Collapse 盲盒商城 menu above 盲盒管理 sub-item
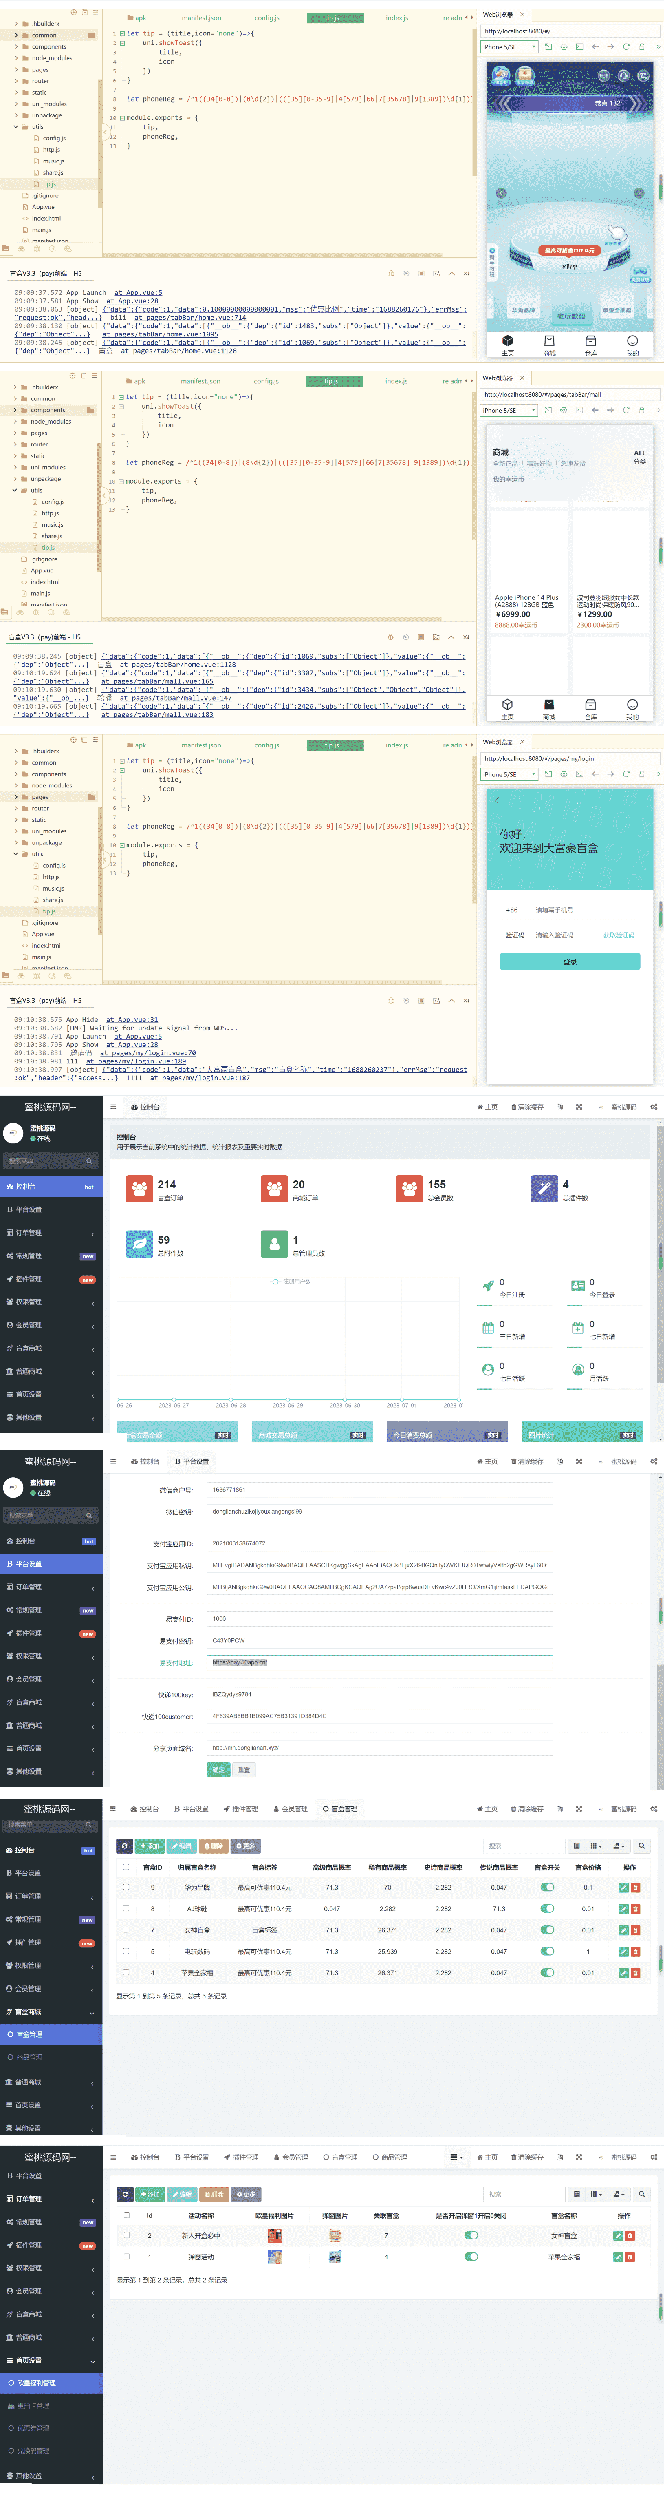Image resolution: width=665 pixels, height=2511 pixels. pos(51,2012)
